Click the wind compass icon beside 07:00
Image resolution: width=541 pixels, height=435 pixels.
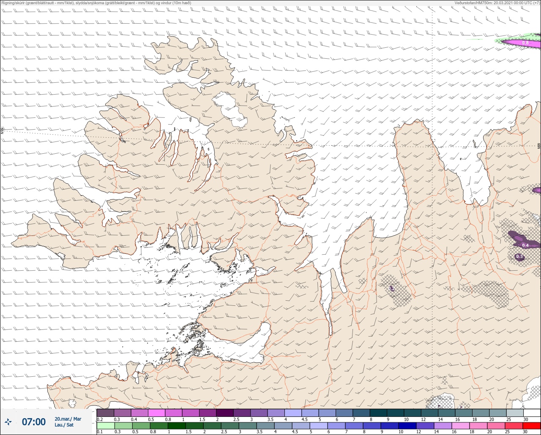click(8, 421)
